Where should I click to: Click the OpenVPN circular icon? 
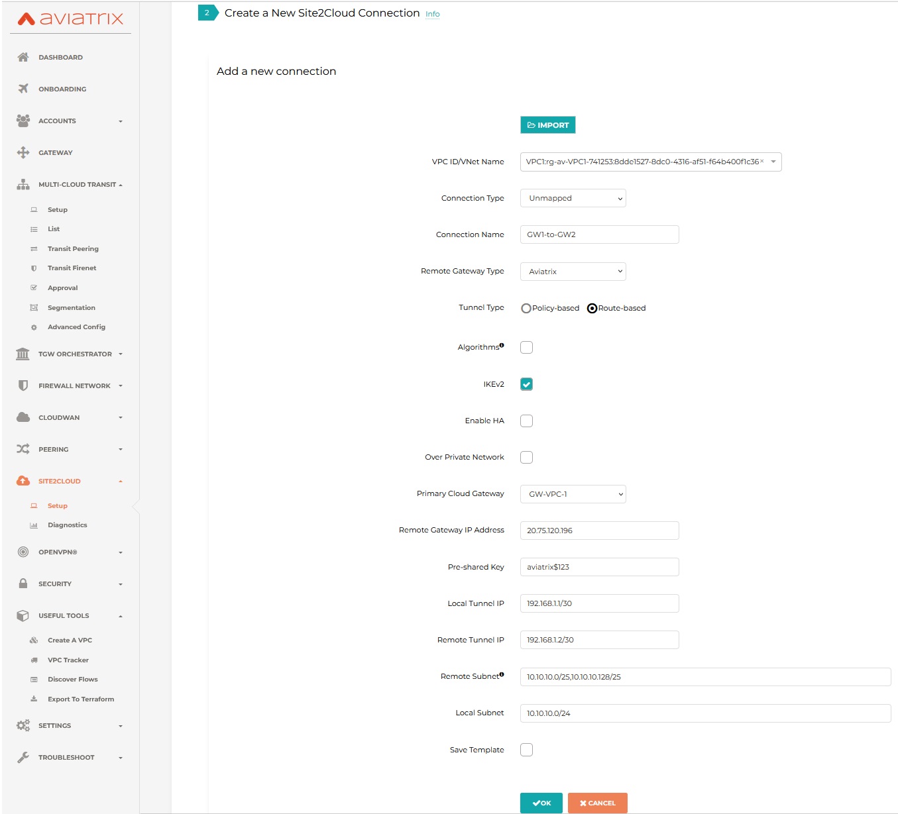pyautogui.click(x=23, y=552)
